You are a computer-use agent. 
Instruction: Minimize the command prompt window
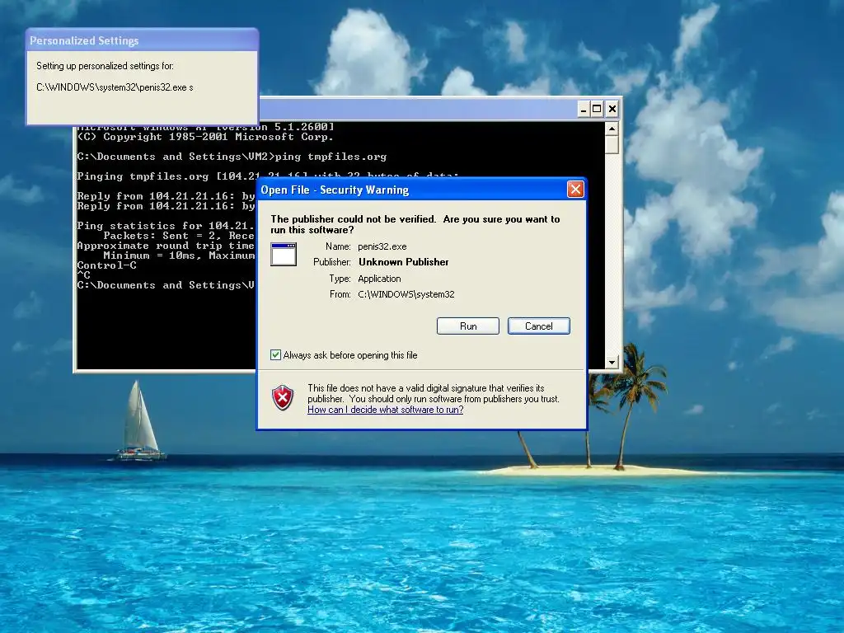coord(584,110)
